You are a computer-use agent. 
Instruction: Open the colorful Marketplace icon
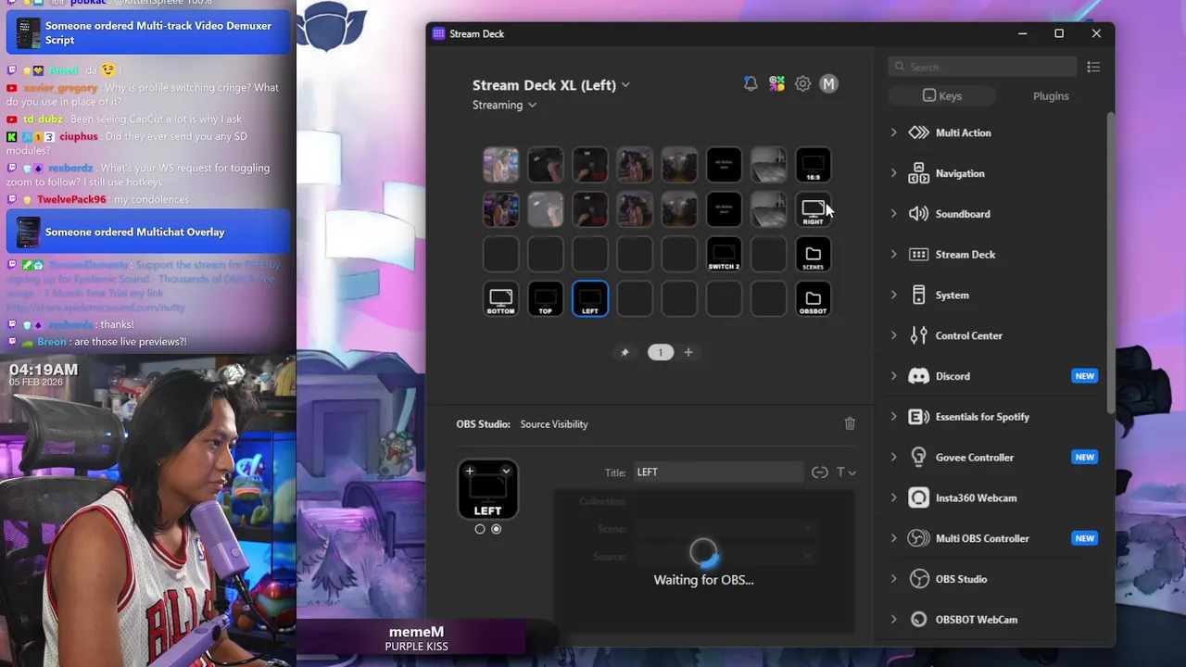click(776, 83)
